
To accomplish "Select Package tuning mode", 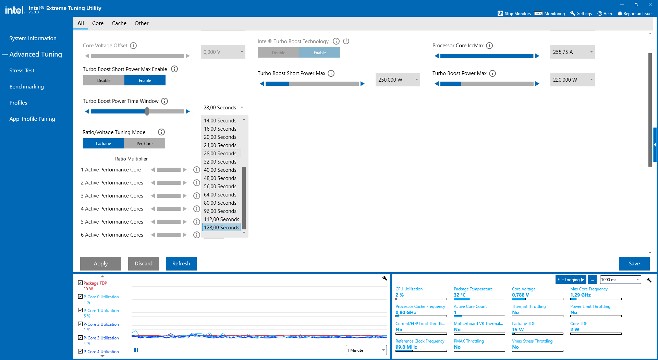I will 103,144.
